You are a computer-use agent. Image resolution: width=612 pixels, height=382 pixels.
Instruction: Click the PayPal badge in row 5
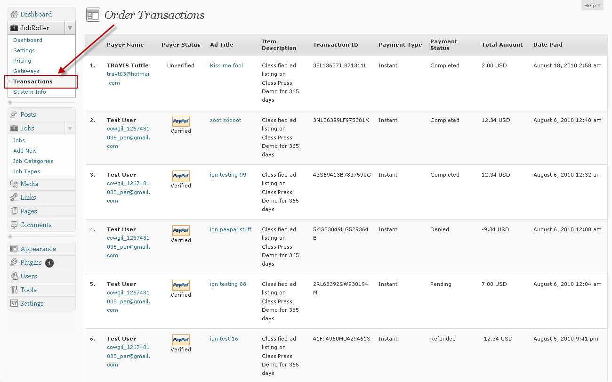(x=181, y=285)
